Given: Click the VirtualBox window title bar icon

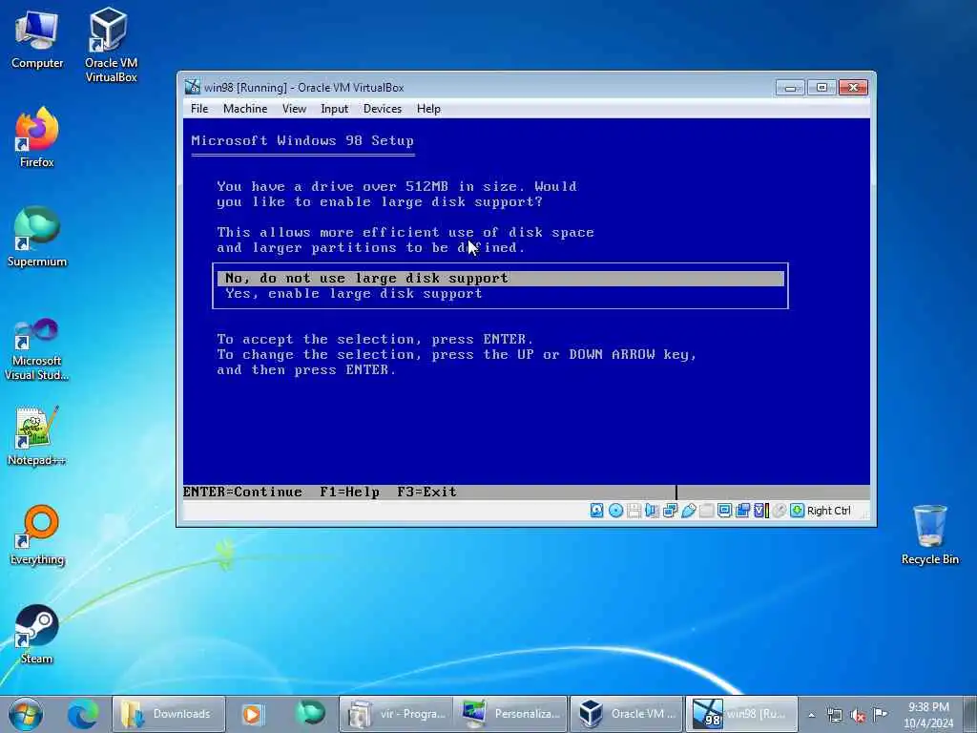Looking at the screenshot, I should click(193, 87).
